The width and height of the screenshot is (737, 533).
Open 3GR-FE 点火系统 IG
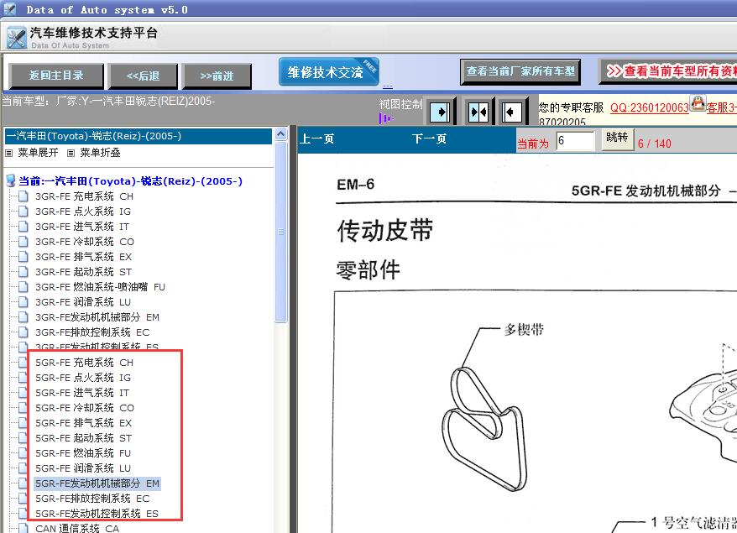click(x=83, y=212)
